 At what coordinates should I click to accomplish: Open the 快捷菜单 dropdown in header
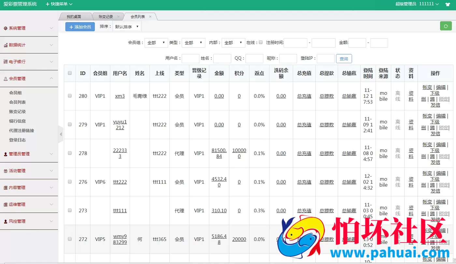click(x=59, y=4)
